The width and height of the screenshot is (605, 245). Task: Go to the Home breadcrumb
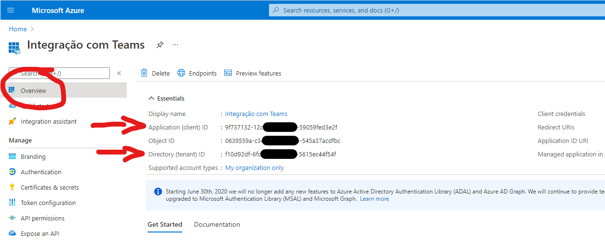[18, 29]
